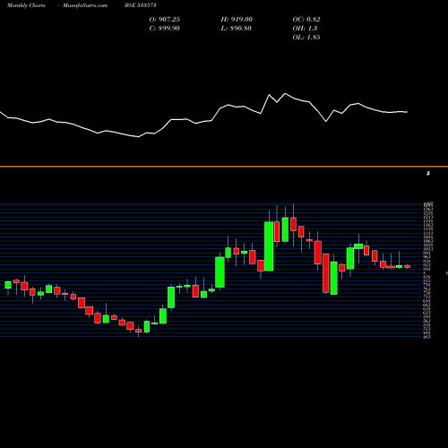Screen dimensions: 448x448
Task: Click the close value C: 899.90
Action: pyautogui.click(x=165, y=29)
